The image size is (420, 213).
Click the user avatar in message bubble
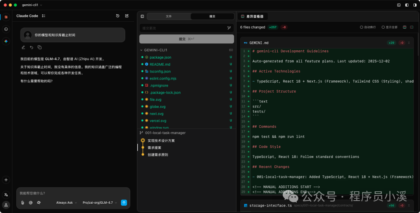pos(28,35)
